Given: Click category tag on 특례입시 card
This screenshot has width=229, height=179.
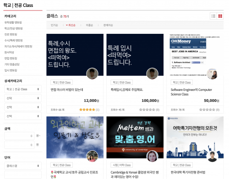Looking at the screenshot, I should tap(122, 82).
